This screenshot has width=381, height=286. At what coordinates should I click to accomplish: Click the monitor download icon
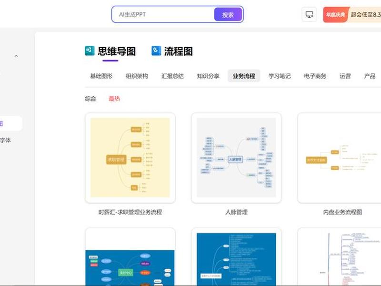(309, 15)
